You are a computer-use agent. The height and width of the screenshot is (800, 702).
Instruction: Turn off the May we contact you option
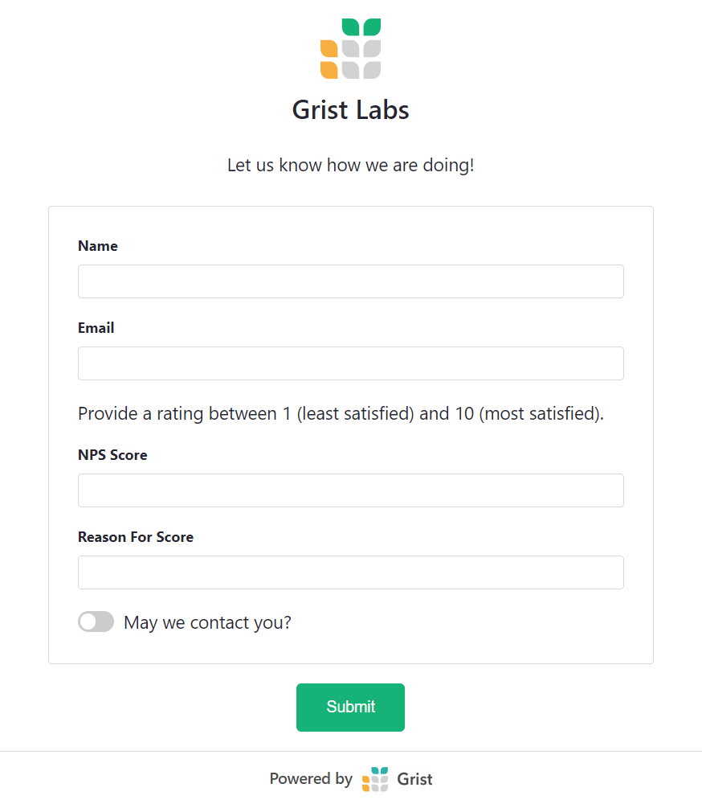(x=96, y=622)
